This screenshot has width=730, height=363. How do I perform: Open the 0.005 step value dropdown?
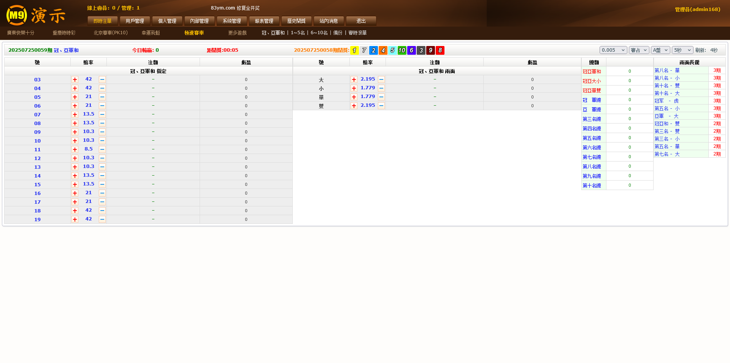click(x=613, y=50)
